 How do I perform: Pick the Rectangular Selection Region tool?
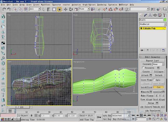[x=54, y=9]
